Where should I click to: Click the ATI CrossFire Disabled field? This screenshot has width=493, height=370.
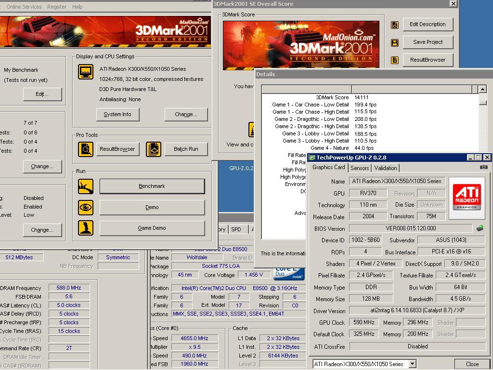(417, 346)
